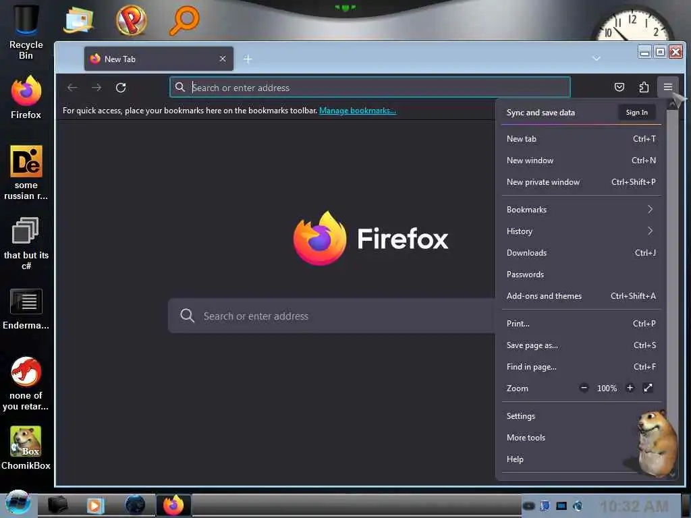Open the mail envelope icon at top
Image resolution: width=691 pixels, height=518 pixels.
pos(78,20)
